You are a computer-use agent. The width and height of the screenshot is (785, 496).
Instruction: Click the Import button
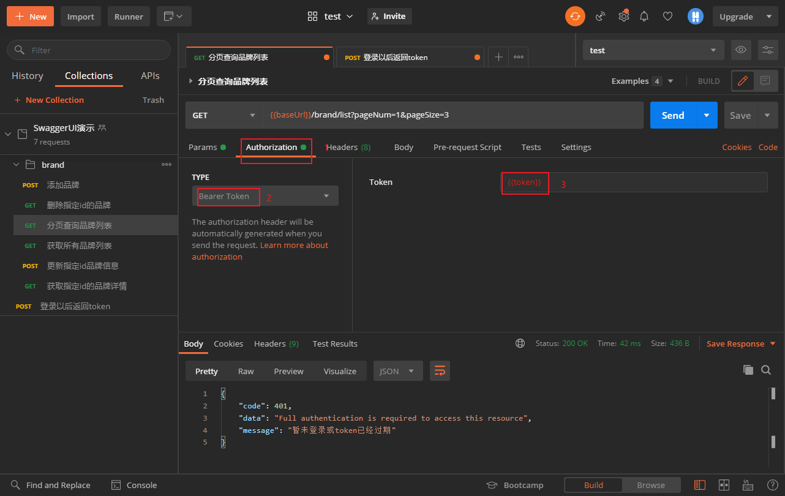point(81,17)
